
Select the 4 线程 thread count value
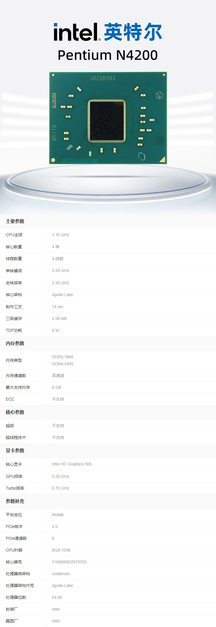coord(58,259)
